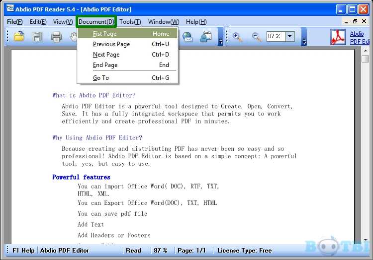This screenshot has width=373, height=260.
Task: Expand the main toolbar overflow chevron
Action: tap(221, 43)
